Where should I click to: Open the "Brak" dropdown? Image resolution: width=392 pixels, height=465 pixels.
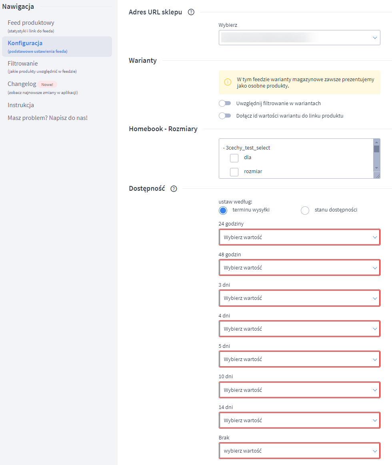point(299,451)
